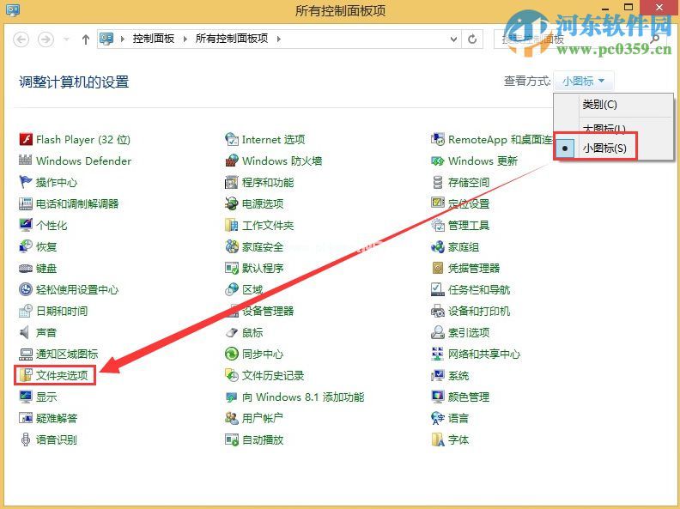Click the 个性化 icon

click(26, 225)
